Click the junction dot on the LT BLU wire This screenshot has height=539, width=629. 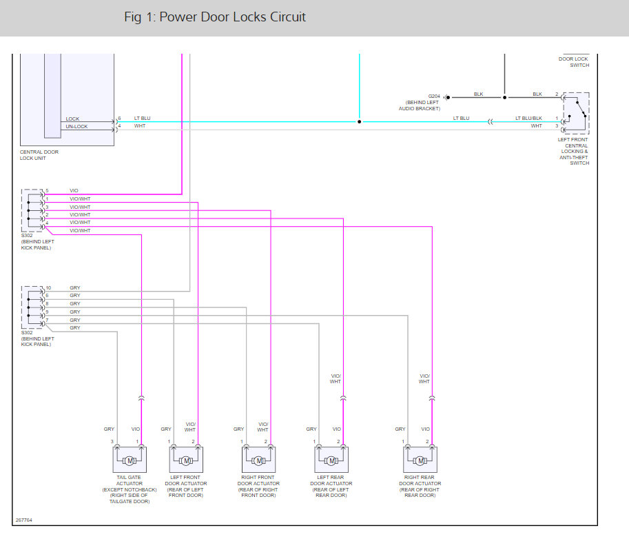360,121
